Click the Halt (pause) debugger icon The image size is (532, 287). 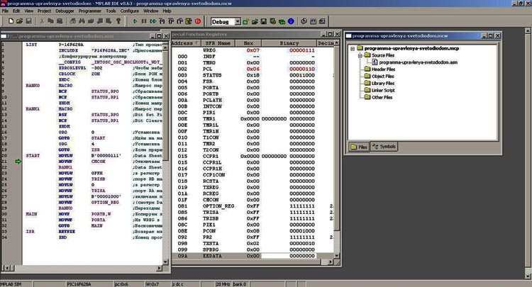pos(145,21)
